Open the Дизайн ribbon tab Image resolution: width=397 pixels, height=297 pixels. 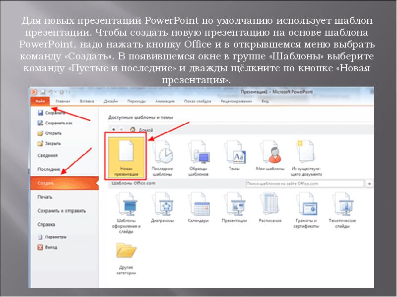click(111, 101)
